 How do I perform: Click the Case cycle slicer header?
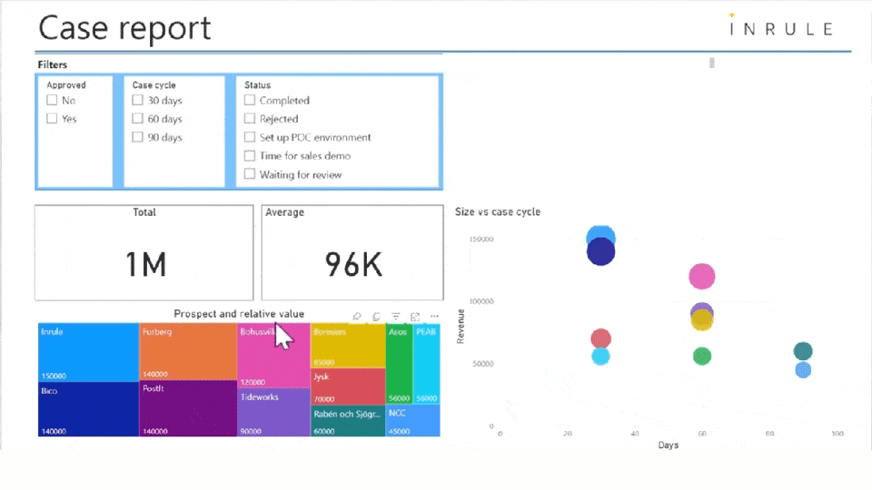(x=154, y=85)
